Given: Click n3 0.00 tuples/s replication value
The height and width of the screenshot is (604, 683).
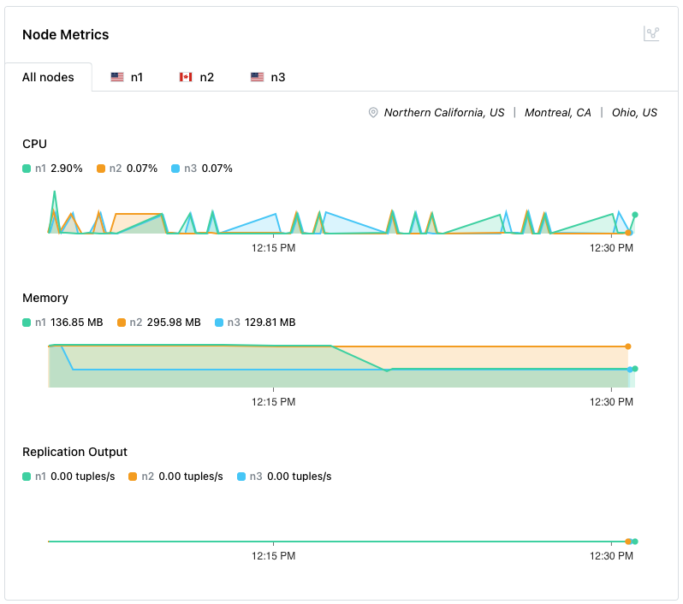Looking at the screenshot, I should click(300, 477).
